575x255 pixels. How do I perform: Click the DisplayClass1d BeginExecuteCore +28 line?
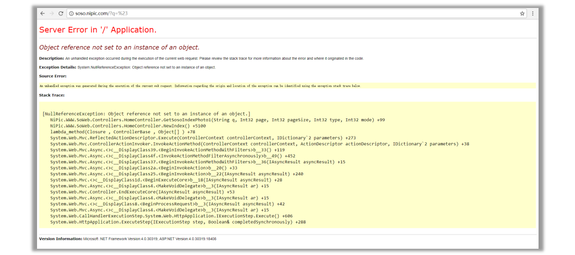[166, 180]
